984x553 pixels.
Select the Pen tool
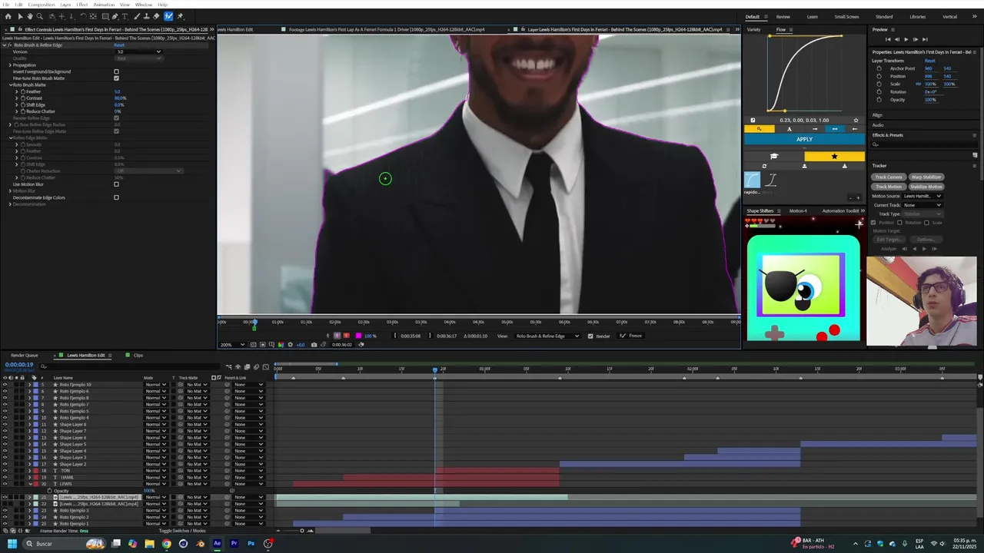click(115, 16)
